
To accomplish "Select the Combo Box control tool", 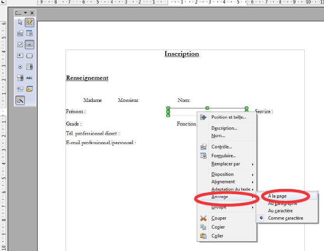I will [20, 78].
